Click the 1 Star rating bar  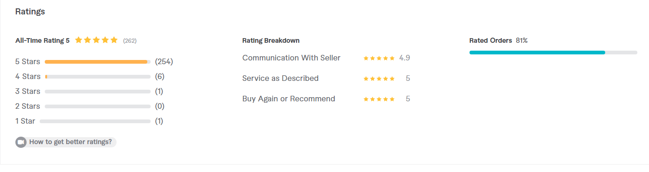coord(95,121)
